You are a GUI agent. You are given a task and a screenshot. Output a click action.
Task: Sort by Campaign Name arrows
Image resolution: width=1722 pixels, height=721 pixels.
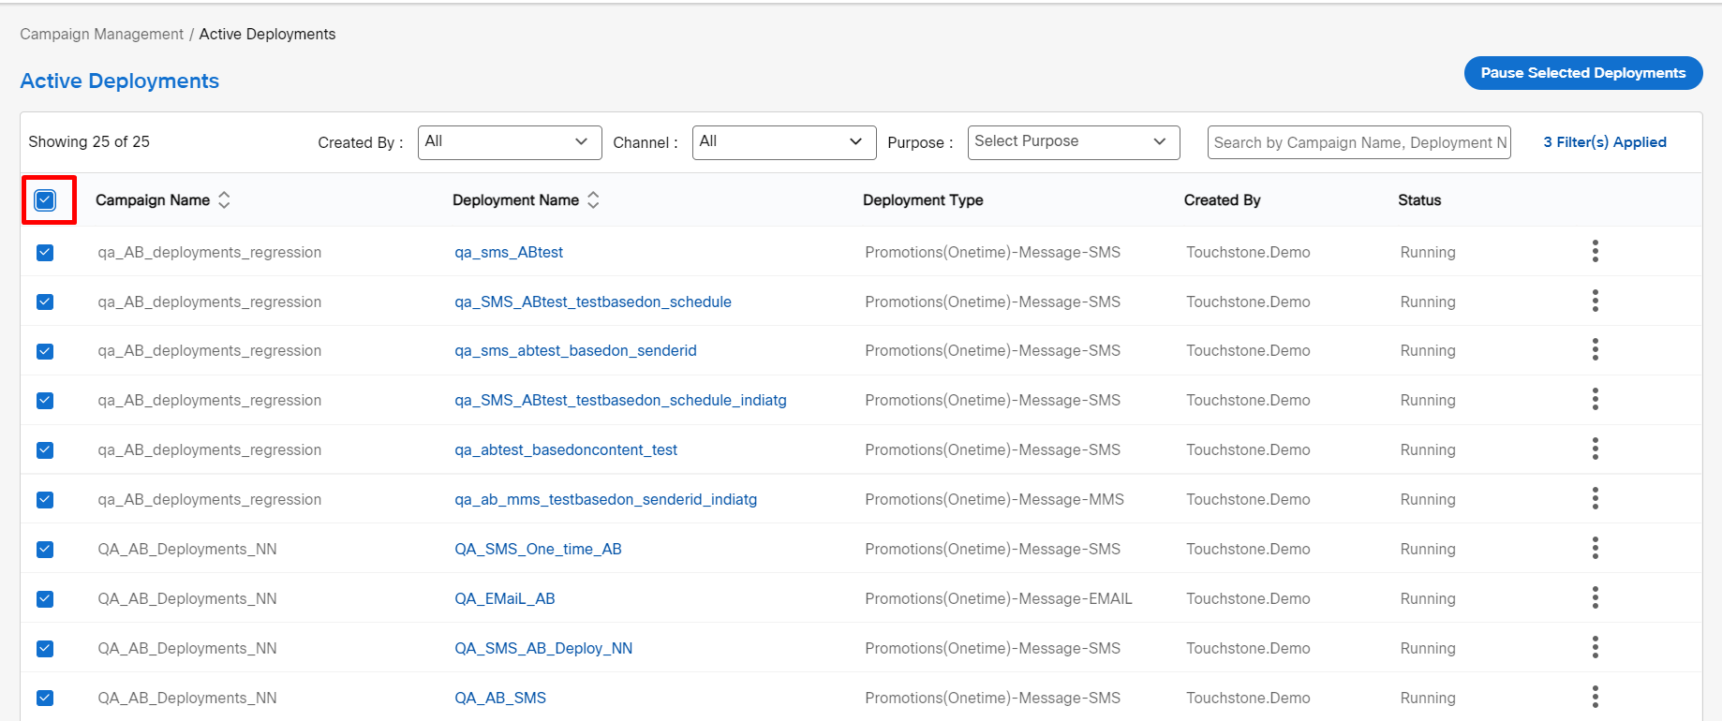[224, 199]
